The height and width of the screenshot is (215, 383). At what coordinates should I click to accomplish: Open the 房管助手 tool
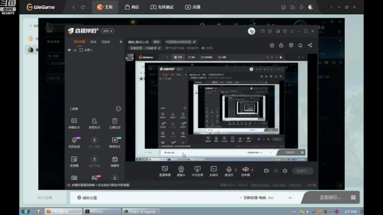(94, 123)
